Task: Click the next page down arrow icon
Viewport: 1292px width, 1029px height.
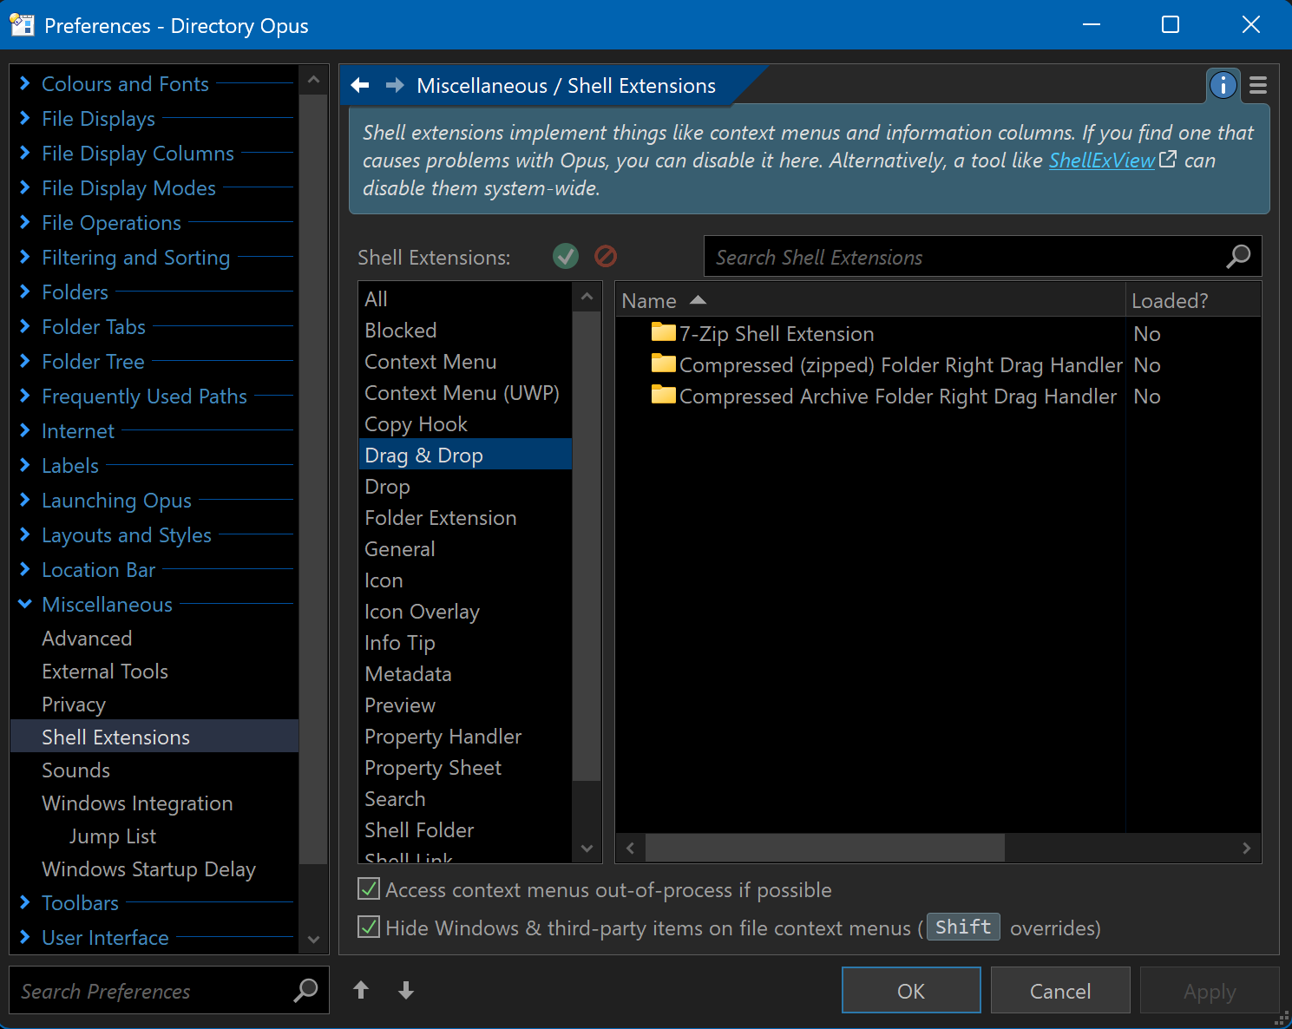Action: pos(405,990)
